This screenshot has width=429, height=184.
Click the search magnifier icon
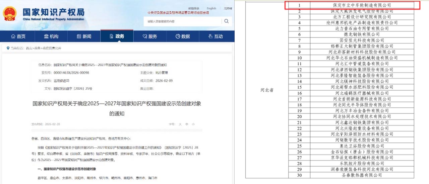tap(227, 21)
